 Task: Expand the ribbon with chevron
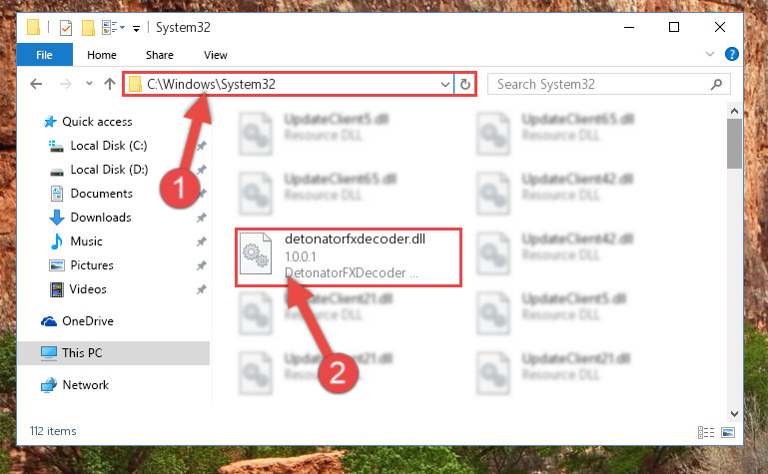click(710, 54)
